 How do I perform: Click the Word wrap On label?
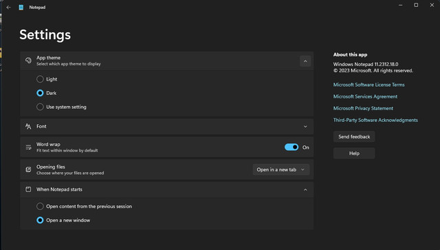305,147
